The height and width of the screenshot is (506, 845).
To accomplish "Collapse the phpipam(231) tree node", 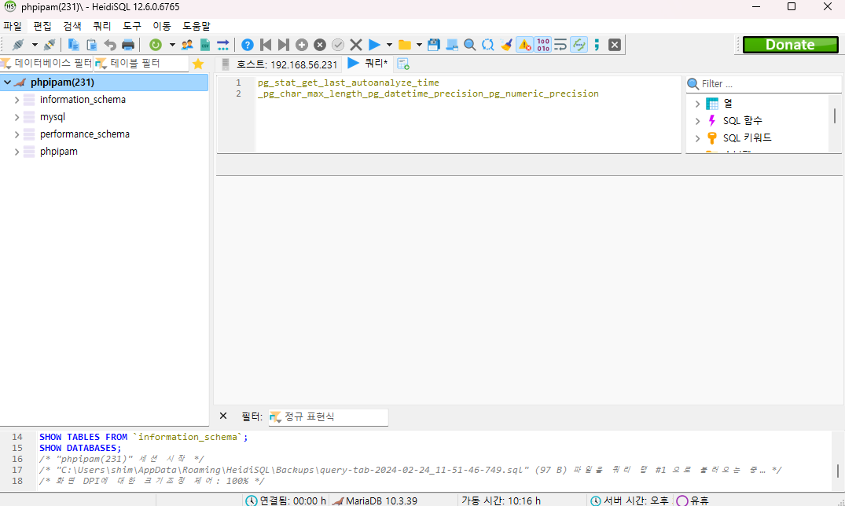I will click(8, 82).
